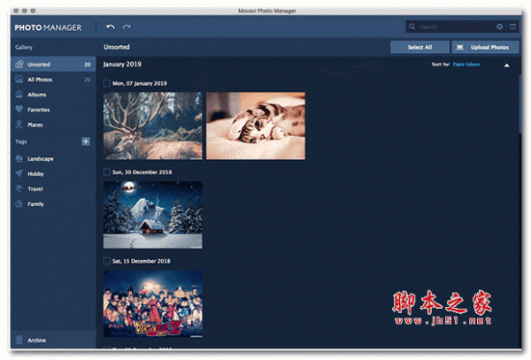Image resolution: width=531 pixels, height=360 pixels.
Task: Filter by the Hobby tag
Action: click(53, 173)
